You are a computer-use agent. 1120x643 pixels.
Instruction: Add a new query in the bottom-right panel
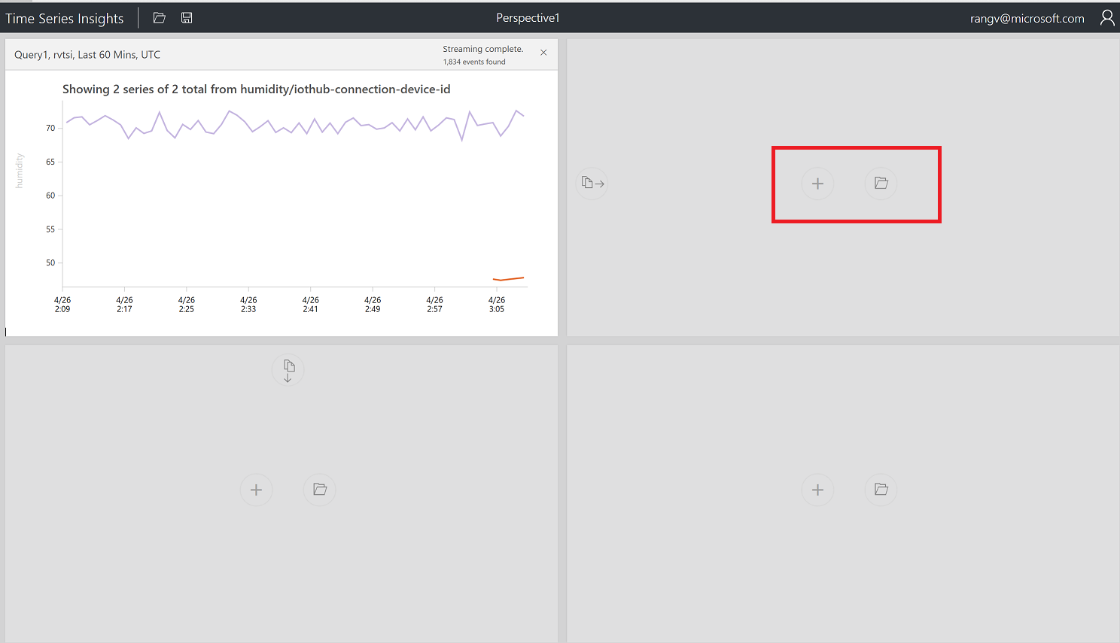(817, 490)
